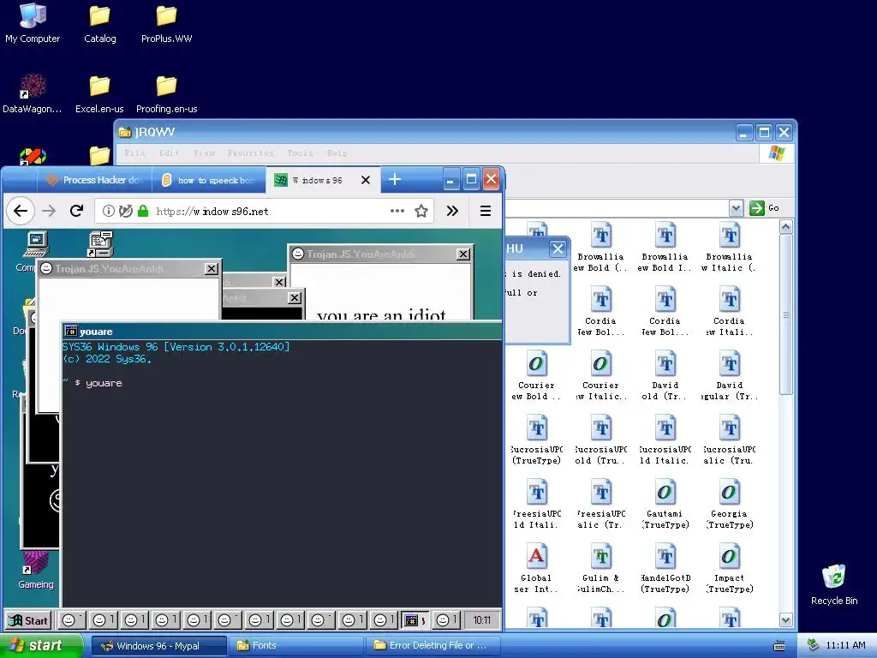Open the Tools menu in JRQWV window
This screenshot has width=877, height=658.
(301, 153)
